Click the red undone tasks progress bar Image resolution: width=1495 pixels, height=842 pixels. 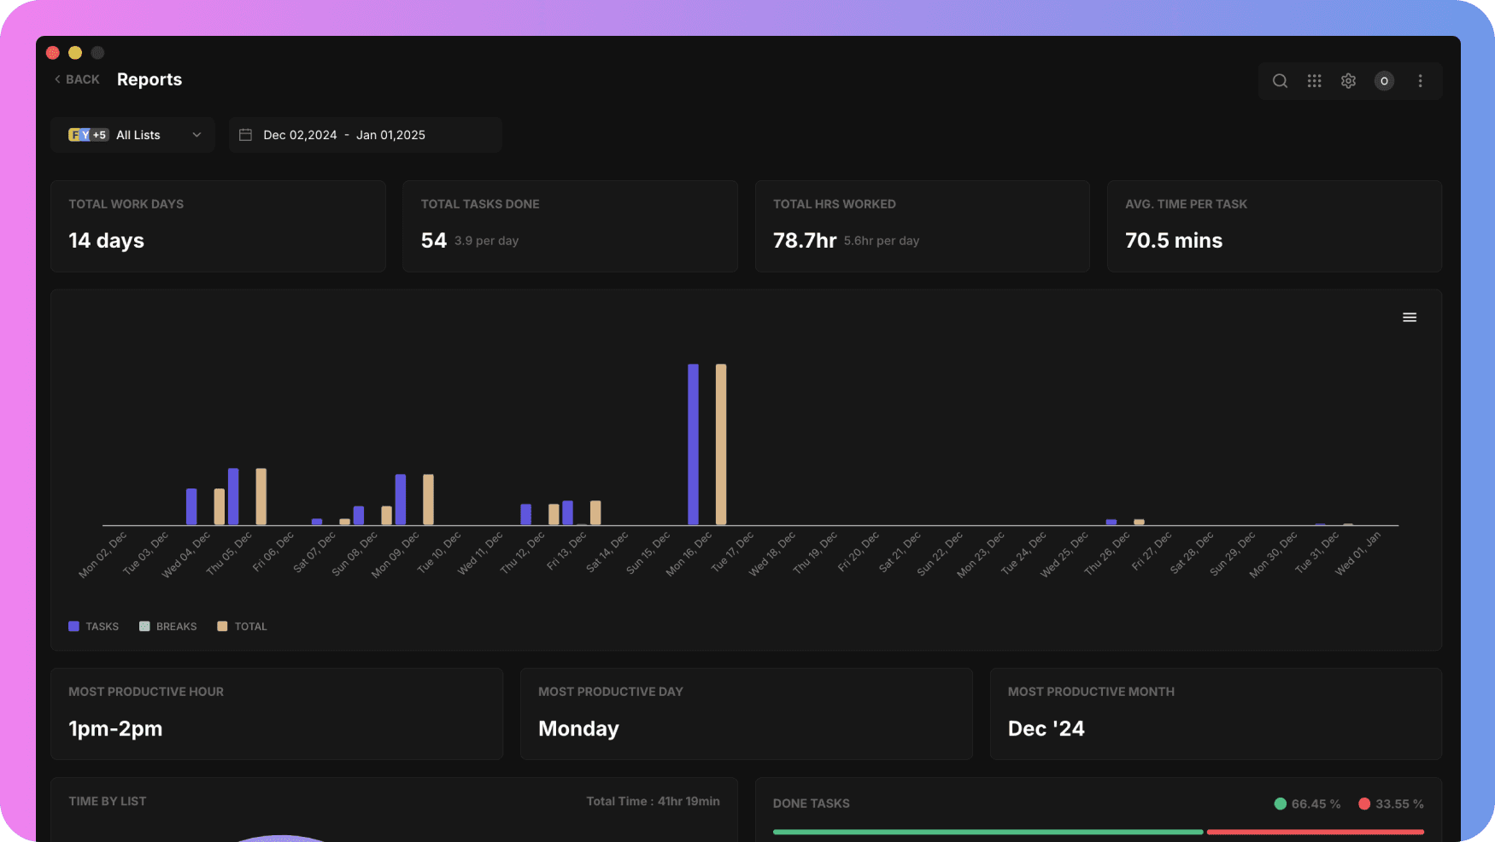1316,832
